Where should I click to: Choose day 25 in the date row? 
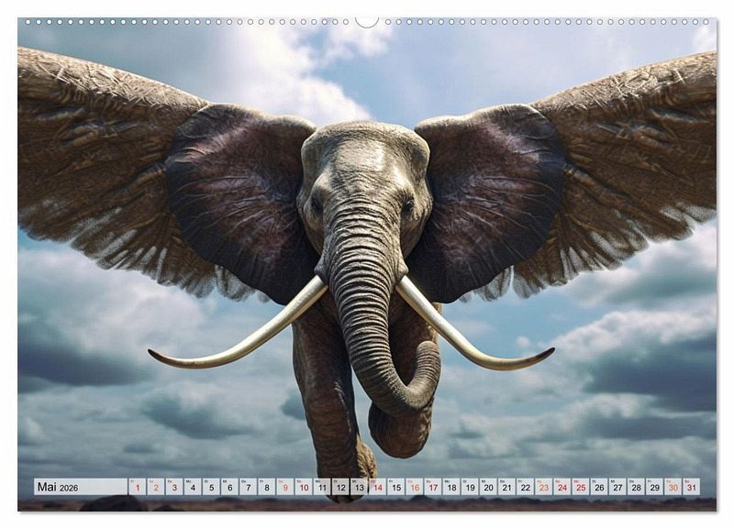(x=580, y=487)
